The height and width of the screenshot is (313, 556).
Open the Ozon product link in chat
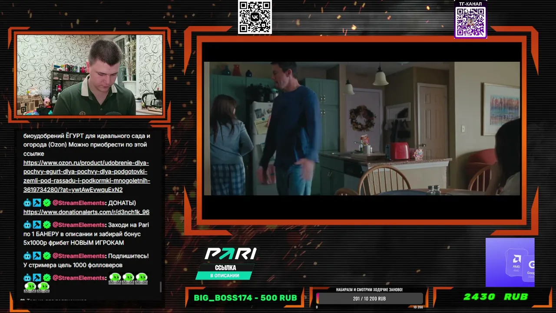coord(87,176)
